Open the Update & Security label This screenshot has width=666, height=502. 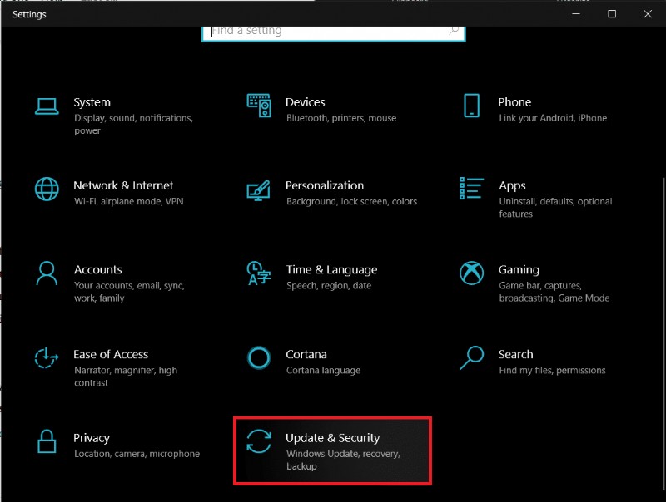point(332,438)
